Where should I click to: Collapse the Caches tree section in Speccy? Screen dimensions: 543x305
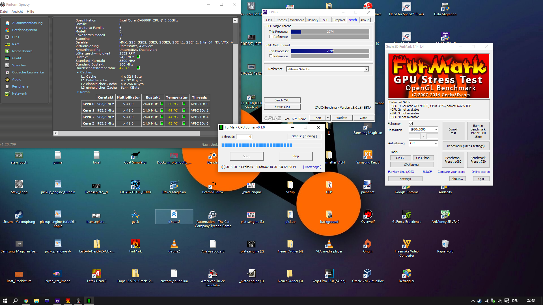point(78,73)
